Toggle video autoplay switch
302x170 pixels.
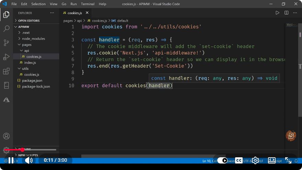tap(222, 160)
